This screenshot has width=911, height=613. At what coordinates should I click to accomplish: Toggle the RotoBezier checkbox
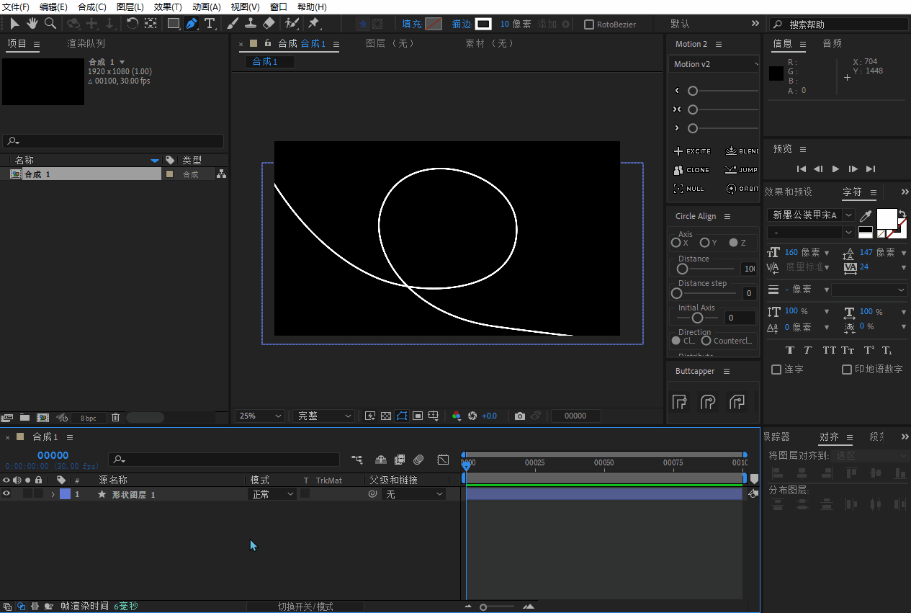point(589,24)
